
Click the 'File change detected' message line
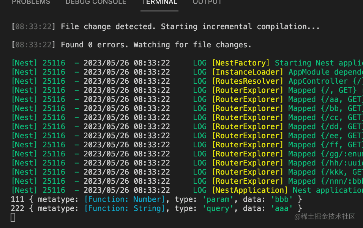190,27
